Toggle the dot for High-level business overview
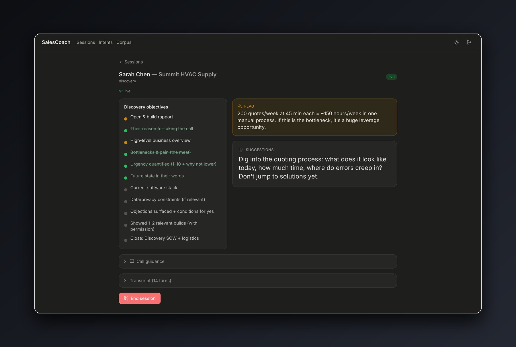Image resolution: width=516 pixels, height=347 pixels. pyautogui.click(x=126, y=142)
